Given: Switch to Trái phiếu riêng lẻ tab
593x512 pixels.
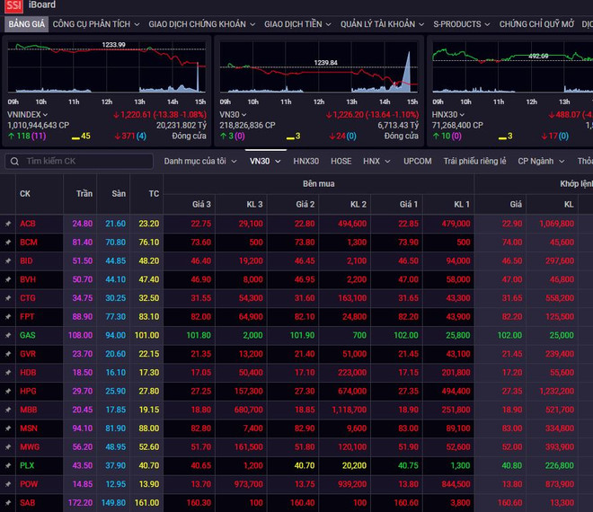Looking at the screenshot, I should (474, 162).
